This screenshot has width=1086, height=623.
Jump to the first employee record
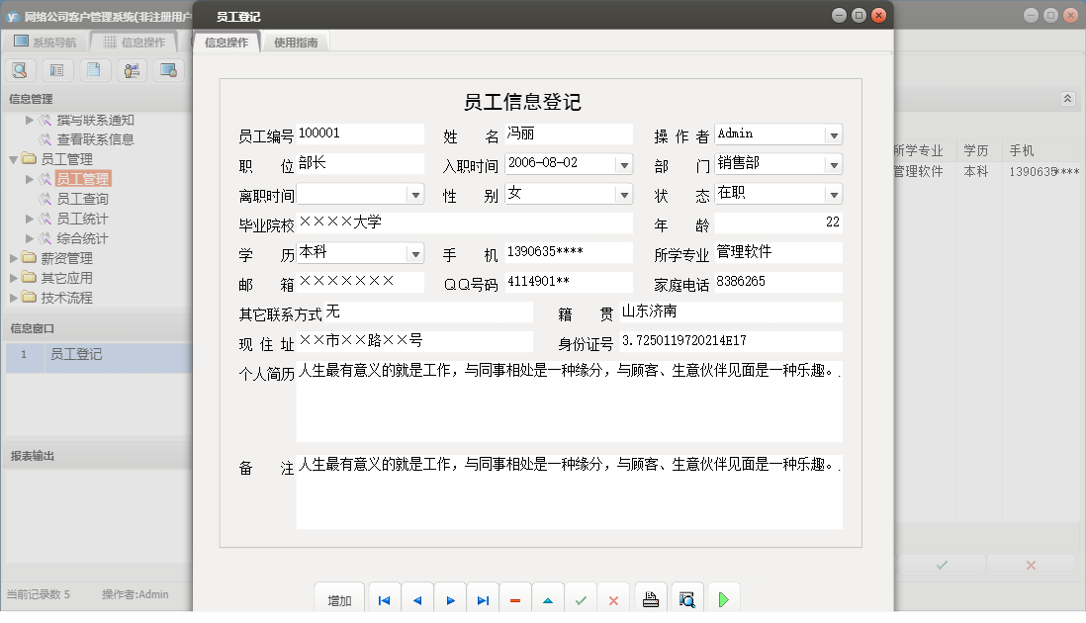pos(384,600)
